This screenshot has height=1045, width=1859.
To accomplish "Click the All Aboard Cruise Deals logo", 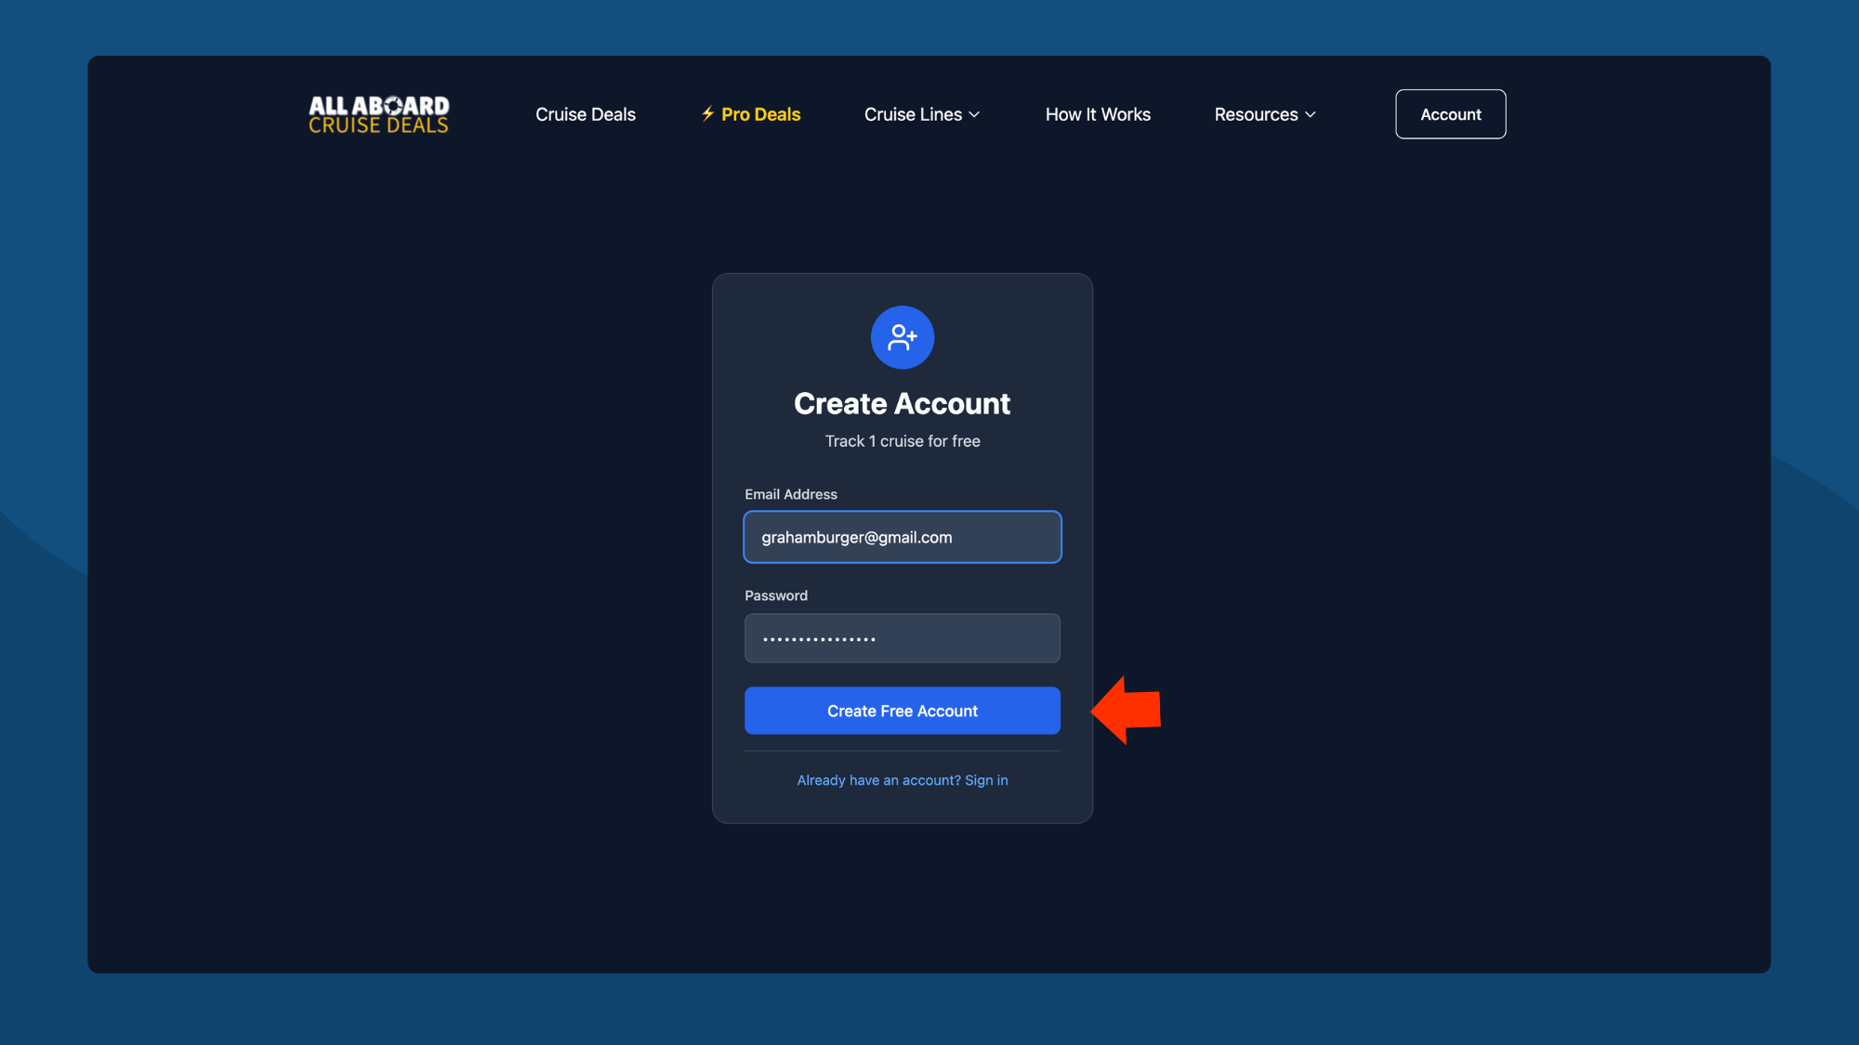I will coord(378,114).
